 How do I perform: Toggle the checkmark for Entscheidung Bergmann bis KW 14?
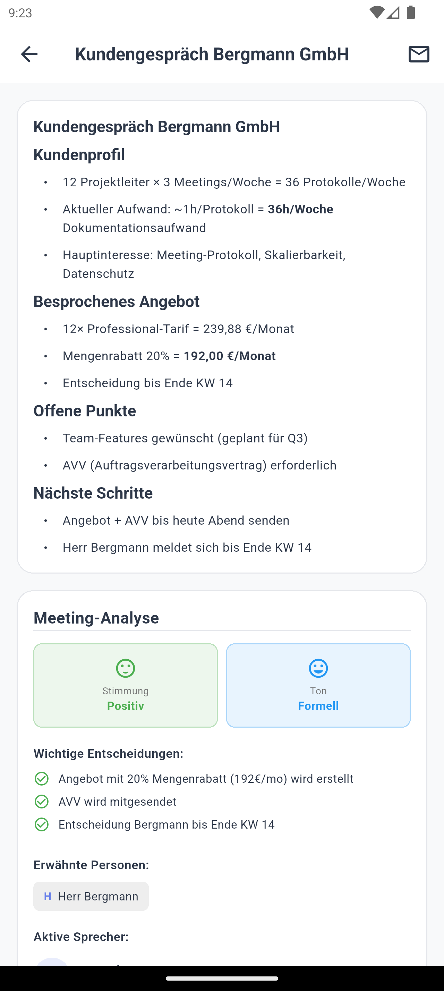click(x=42, y=824)
